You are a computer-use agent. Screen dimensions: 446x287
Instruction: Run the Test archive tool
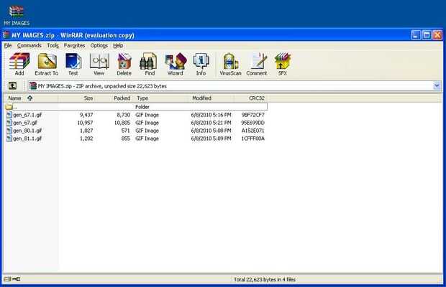(73, 64)
